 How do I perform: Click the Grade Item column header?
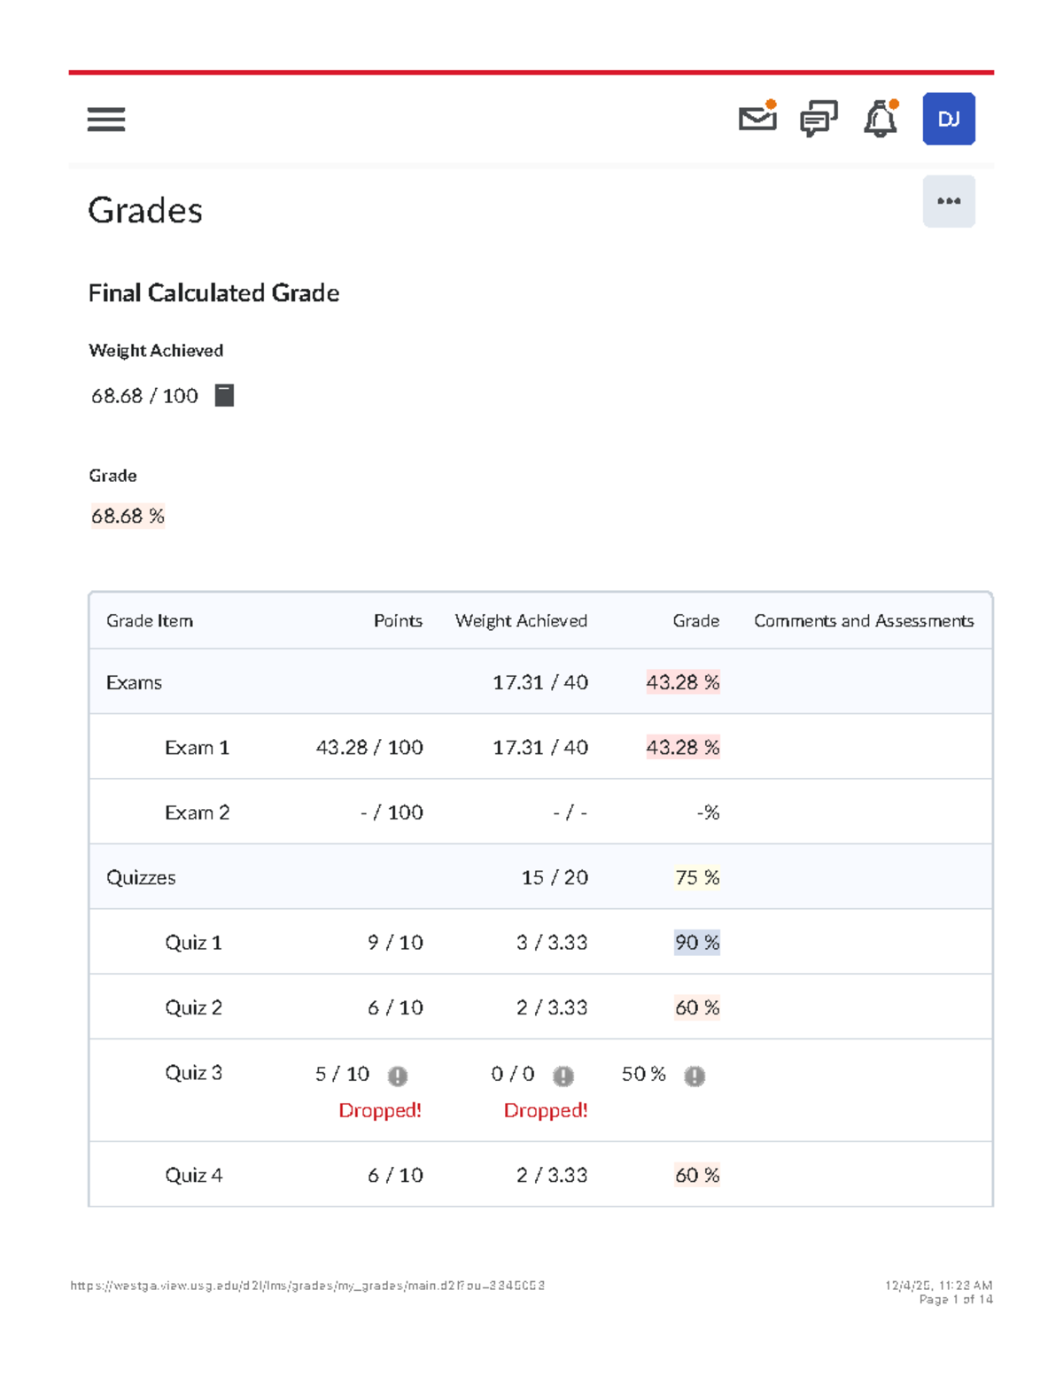point(150,621)
